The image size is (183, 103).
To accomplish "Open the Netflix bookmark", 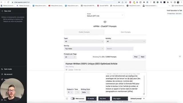I will point(103,6).
